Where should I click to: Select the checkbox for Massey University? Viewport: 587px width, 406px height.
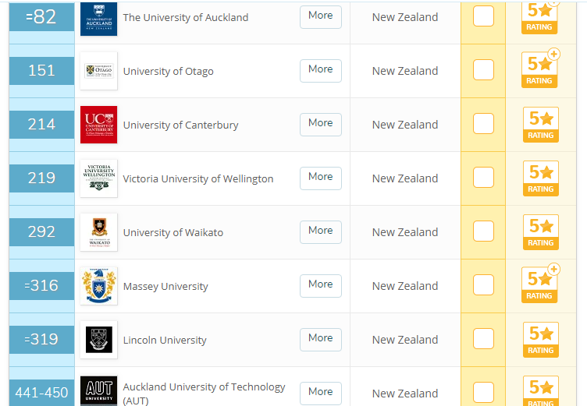point(483,285)
